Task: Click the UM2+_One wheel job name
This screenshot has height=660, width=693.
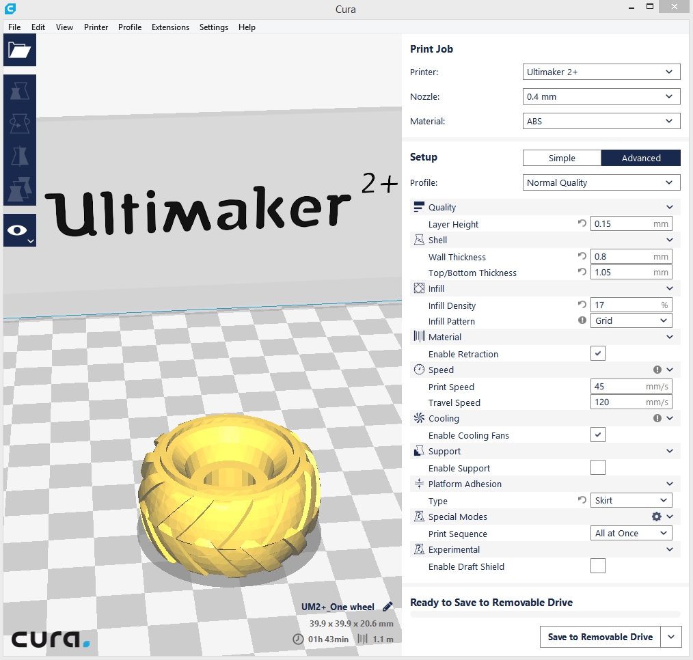Action: (x=338, y=607)
